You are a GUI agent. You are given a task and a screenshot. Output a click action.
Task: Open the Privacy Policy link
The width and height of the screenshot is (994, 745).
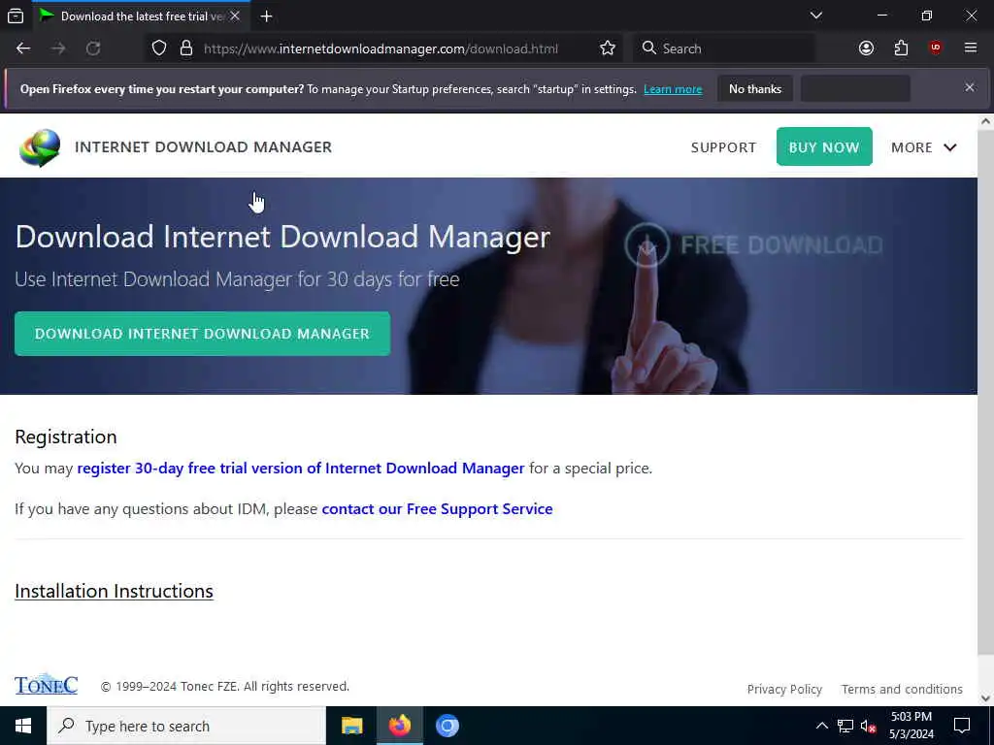click(784, 690)
